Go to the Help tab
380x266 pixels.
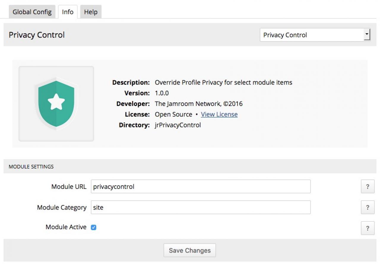91,12
